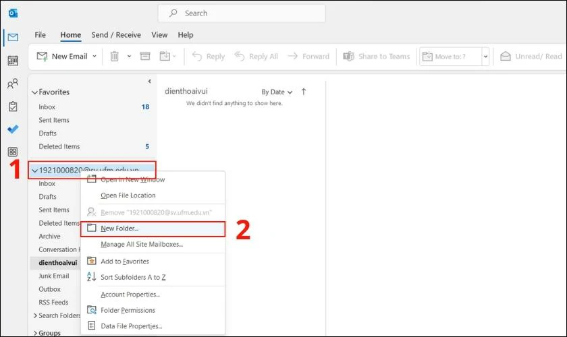
Task: Open the People contacts icon
Action: (x=13, y=84)
